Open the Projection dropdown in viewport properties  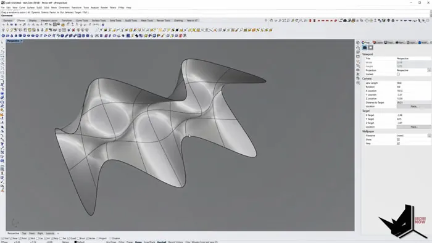click(x=429, y=70)
